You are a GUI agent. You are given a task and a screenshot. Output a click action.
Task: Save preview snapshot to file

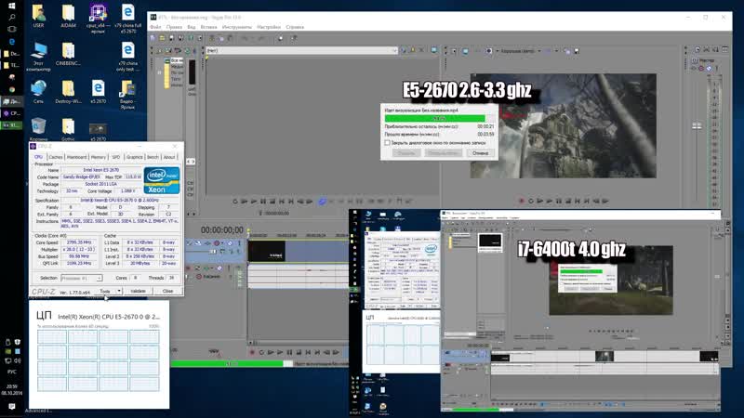click(x=577, y=51)
